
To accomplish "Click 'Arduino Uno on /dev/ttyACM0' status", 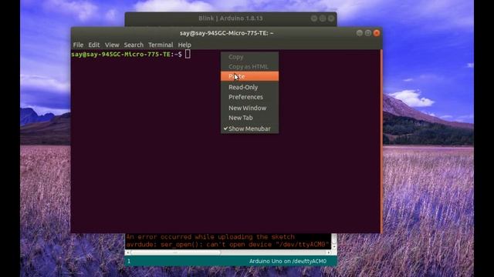I will 288,262.
